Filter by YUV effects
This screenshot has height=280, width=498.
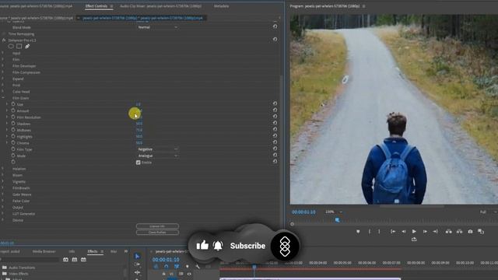83,260
